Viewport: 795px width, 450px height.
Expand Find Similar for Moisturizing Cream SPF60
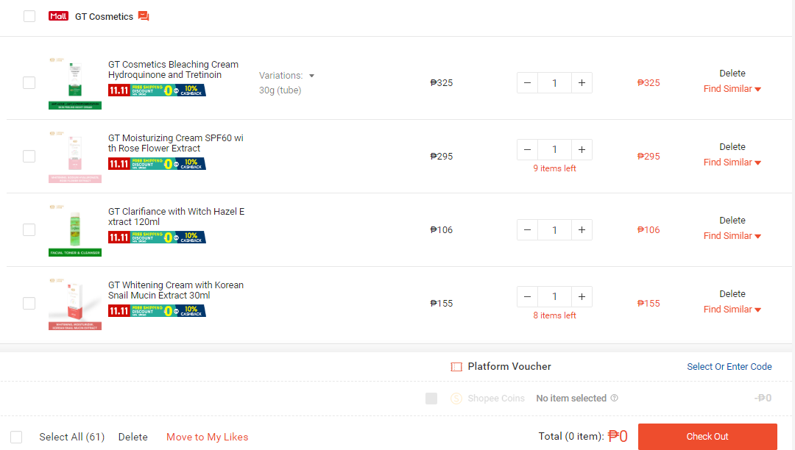(x=732, y=162)
